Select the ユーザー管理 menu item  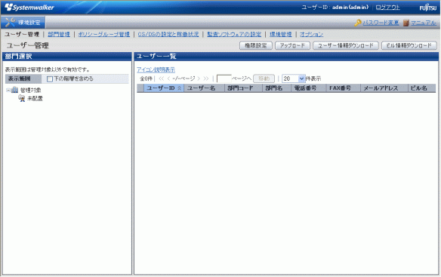pos(22,34)
